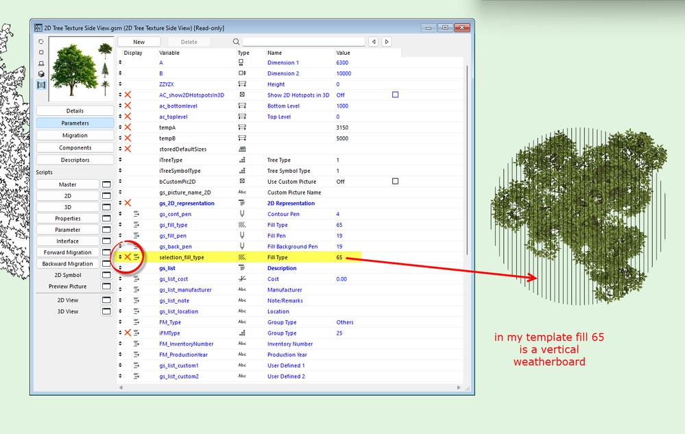Image resolution: width=685 pixels, height=434 pixels.
Task: Click Abc text type icon of gs_picture_name_2D
Action: point(242,192)
